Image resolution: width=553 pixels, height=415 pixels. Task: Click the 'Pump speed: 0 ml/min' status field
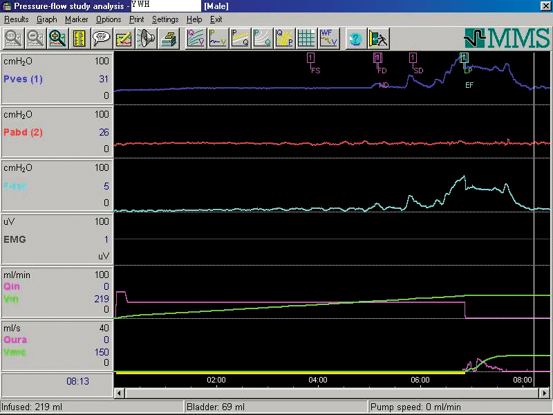click(x=460, y=407)
